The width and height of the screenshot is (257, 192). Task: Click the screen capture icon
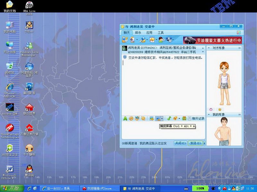pos(157,118)
